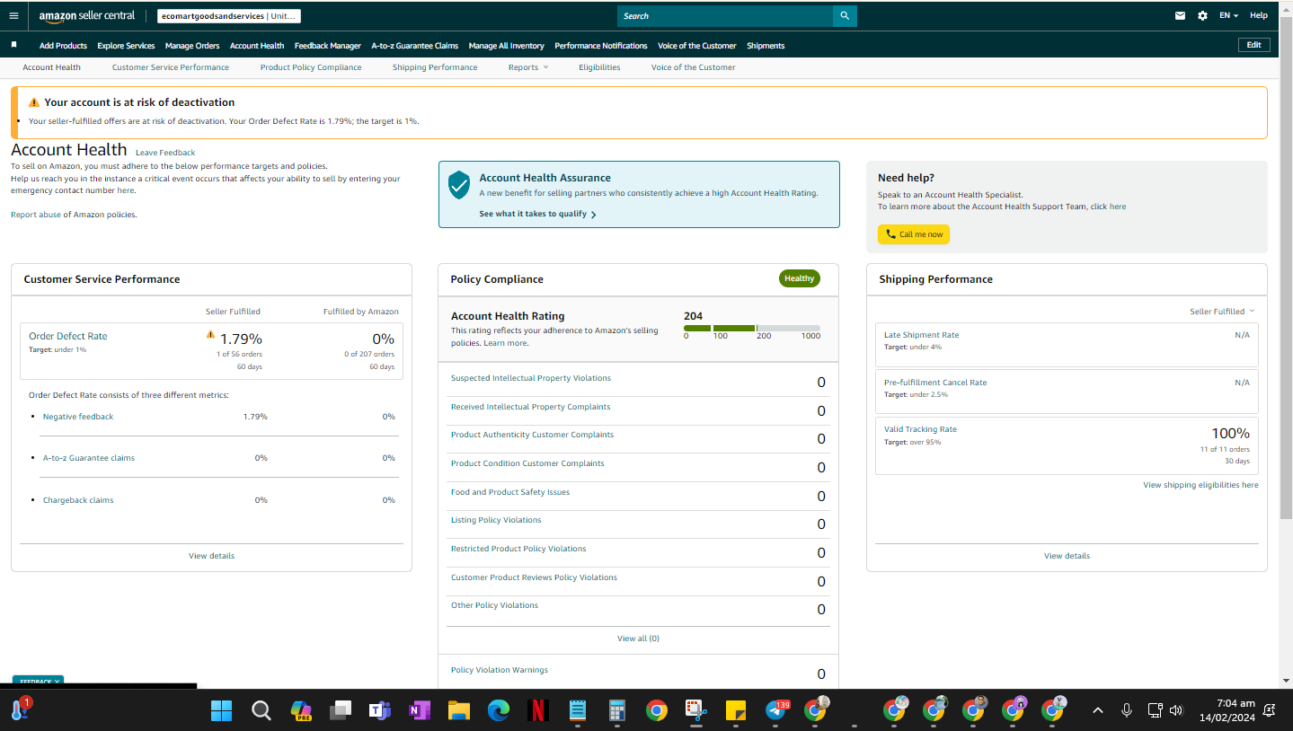Click into the Search input field
Screen dimensions: 1293x731
725,16
